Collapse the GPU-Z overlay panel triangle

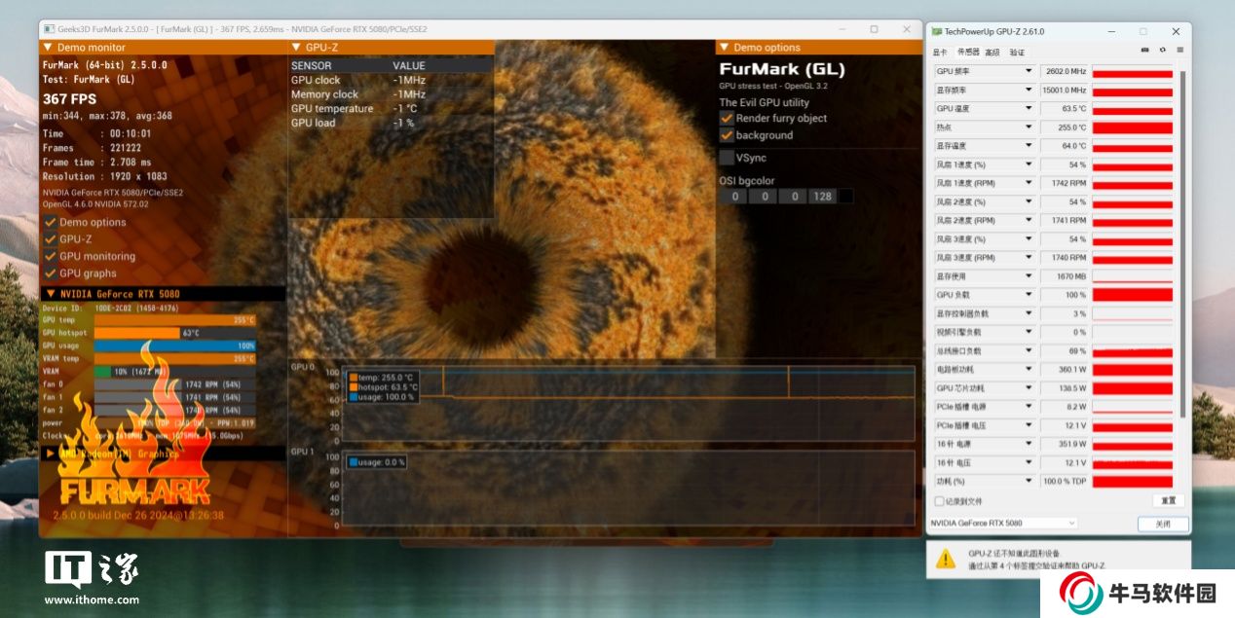[297, 47]
